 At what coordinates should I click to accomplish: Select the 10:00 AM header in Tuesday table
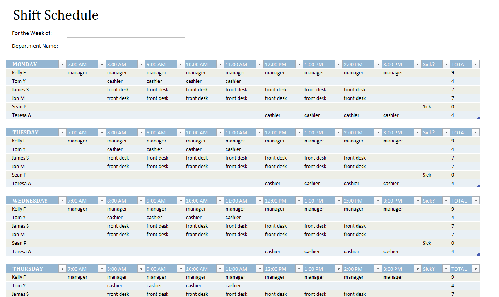tap(197, 132)
